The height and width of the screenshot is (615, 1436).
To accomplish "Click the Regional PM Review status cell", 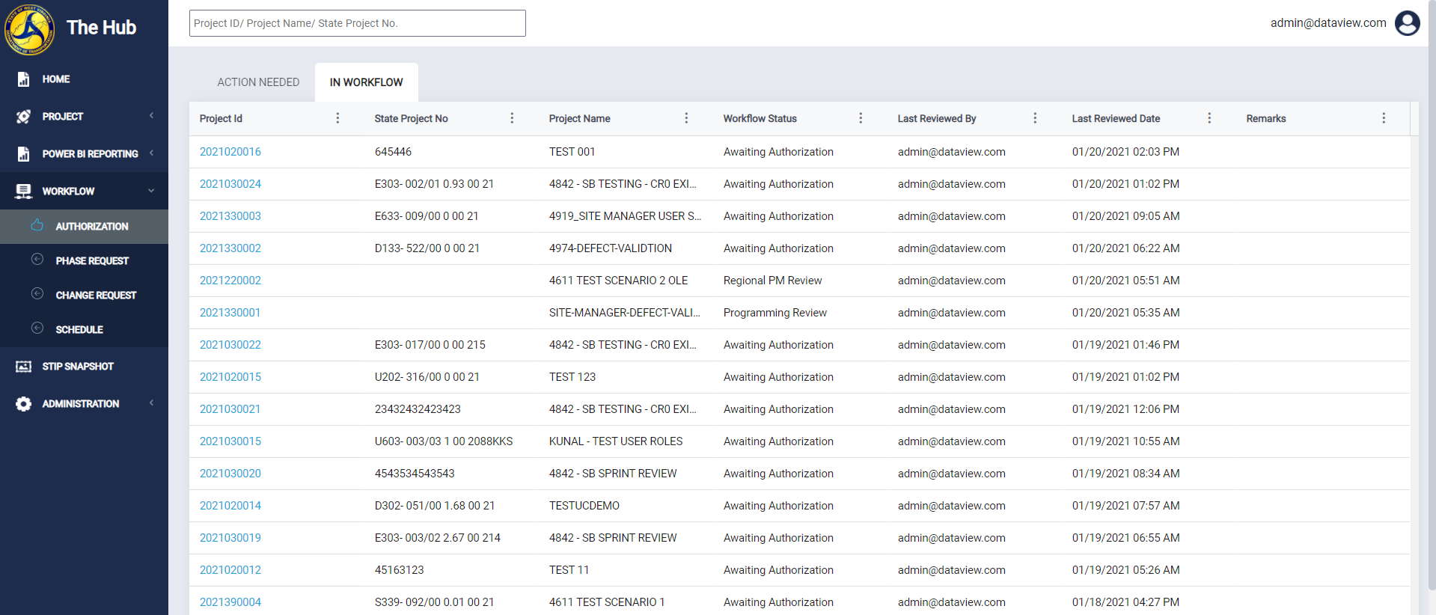I will (773, 281).
